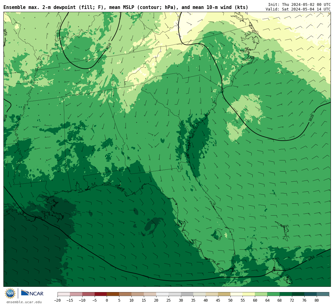The height and width of the screenshot is (306, 334).
Task: Select the -15 to -10 pink color swatch
Action: click(x=76, y=294)
